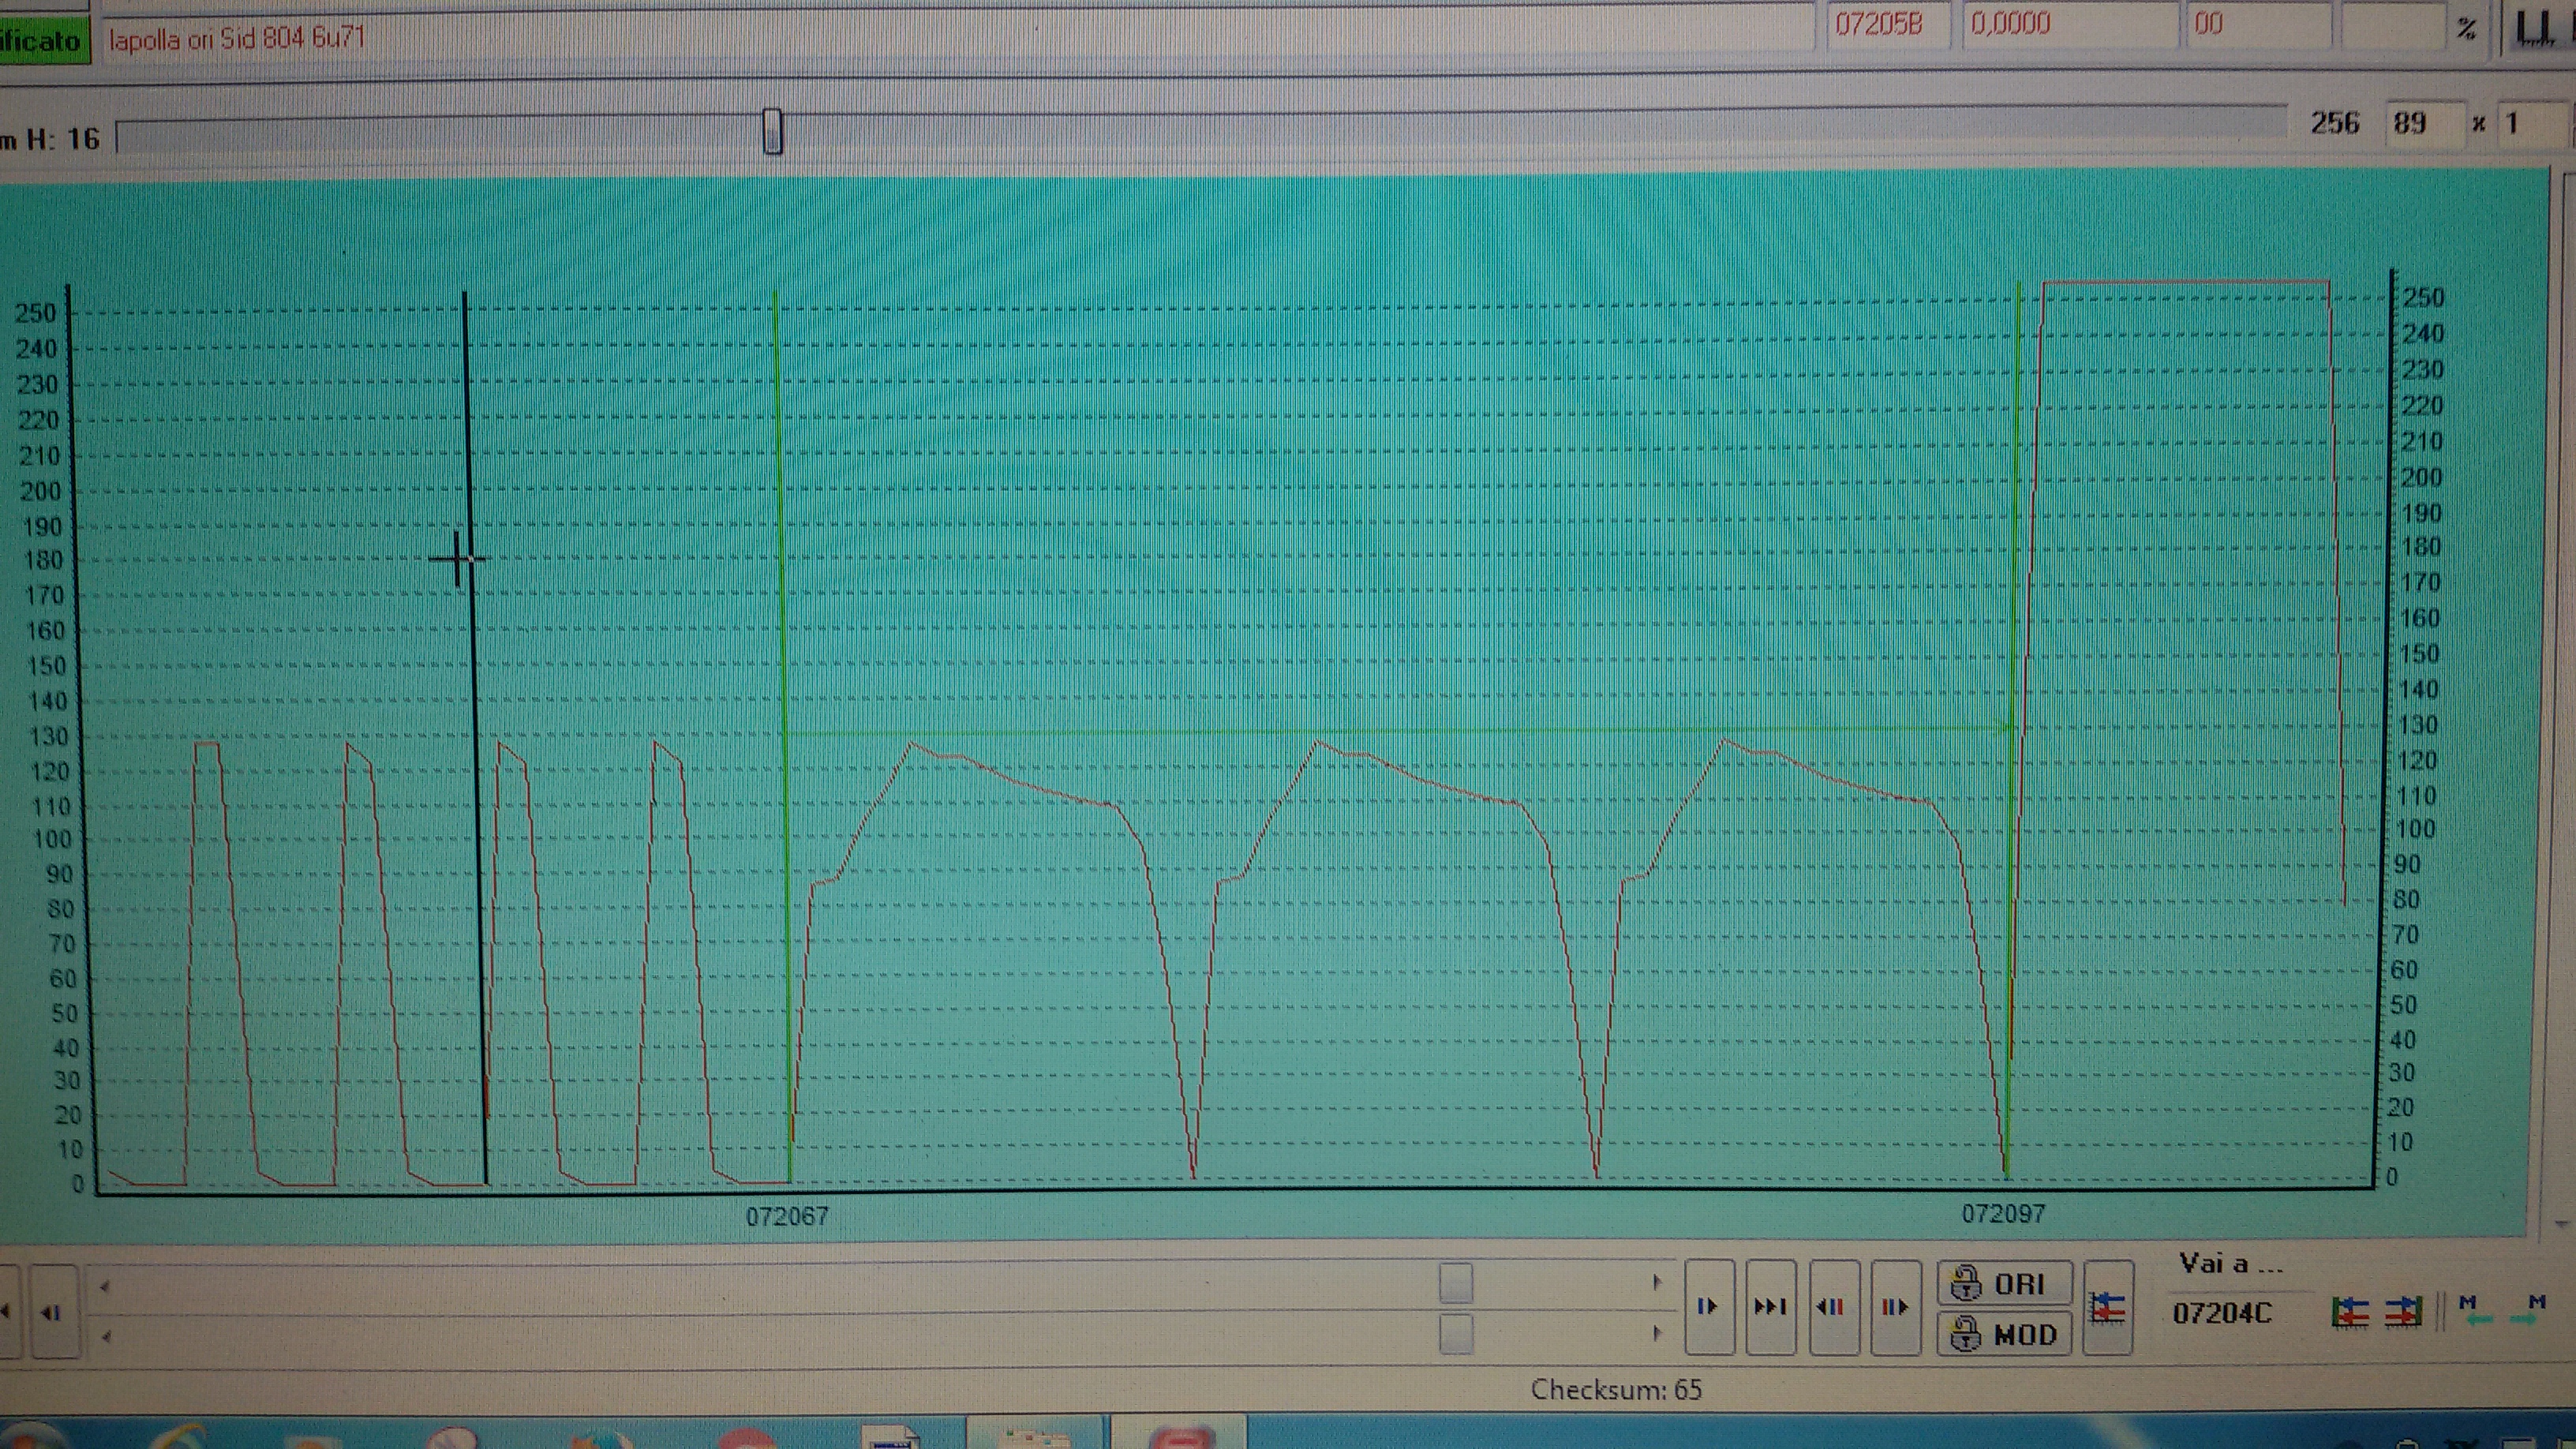Click the align to left edge arrows icon

point(2350,1312)
